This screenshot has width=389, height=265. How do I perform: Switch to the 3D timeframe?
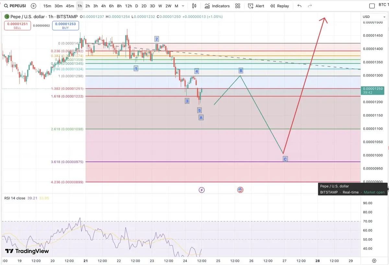[152, 6]
